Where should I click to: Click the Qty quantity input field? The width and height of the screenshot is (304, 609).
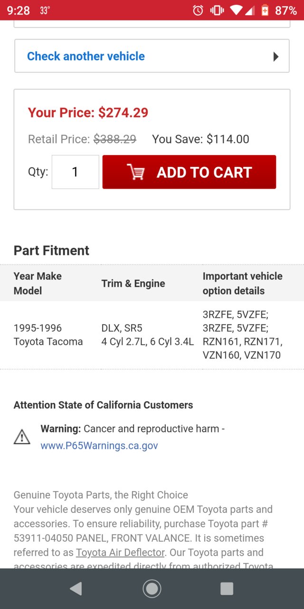coord(75,172)
